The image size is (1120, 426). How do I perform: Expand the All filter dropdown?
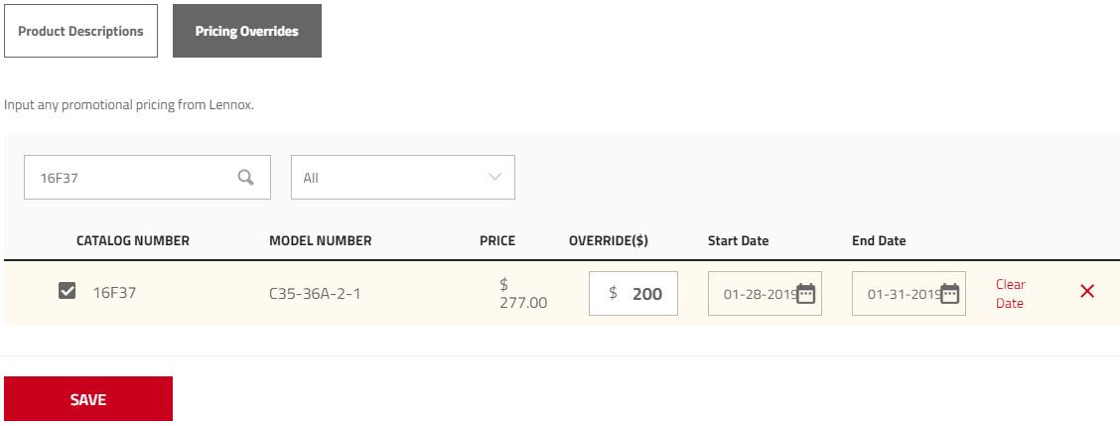tap(403, 178)
